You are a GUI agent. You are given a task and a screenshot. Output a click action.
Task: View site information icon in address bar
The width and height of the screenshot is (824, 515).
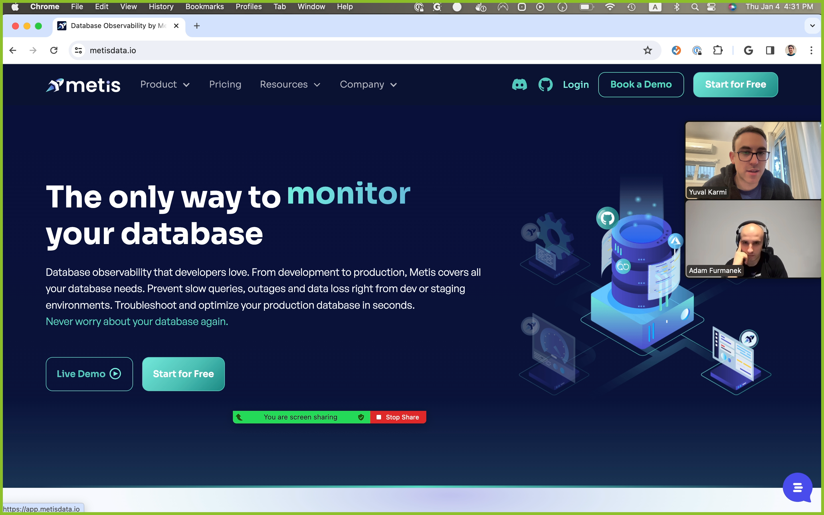[78, 50]
